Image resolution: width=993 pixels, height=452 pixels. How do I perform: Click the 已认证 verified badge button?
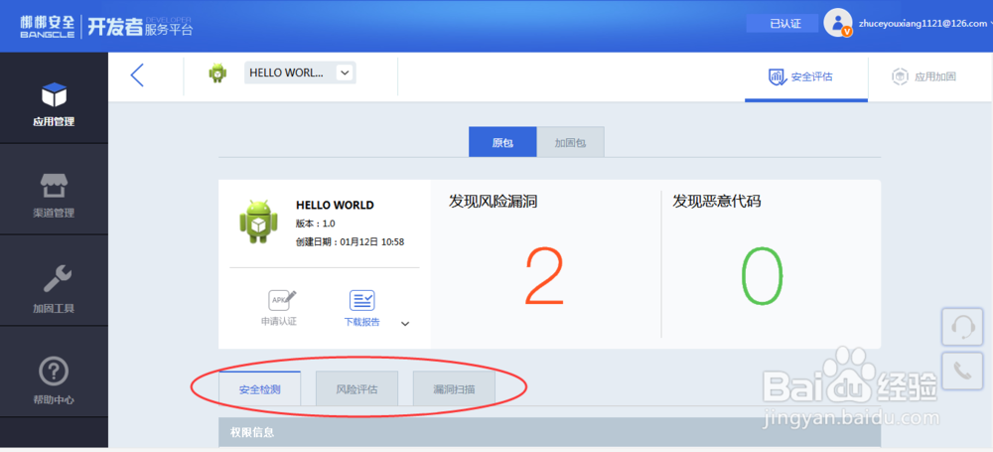(x=782, y=24)
